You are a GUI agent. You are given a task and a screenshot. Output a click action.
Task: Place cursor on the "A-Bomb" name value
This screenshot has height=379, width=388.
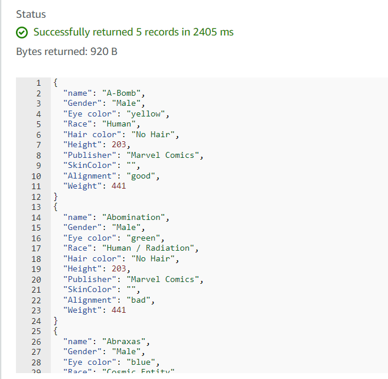(123, 93)
